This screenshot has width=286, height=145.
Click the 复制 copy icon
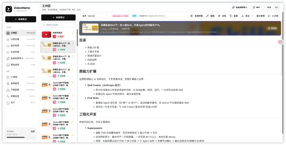(x=231, y=16)
